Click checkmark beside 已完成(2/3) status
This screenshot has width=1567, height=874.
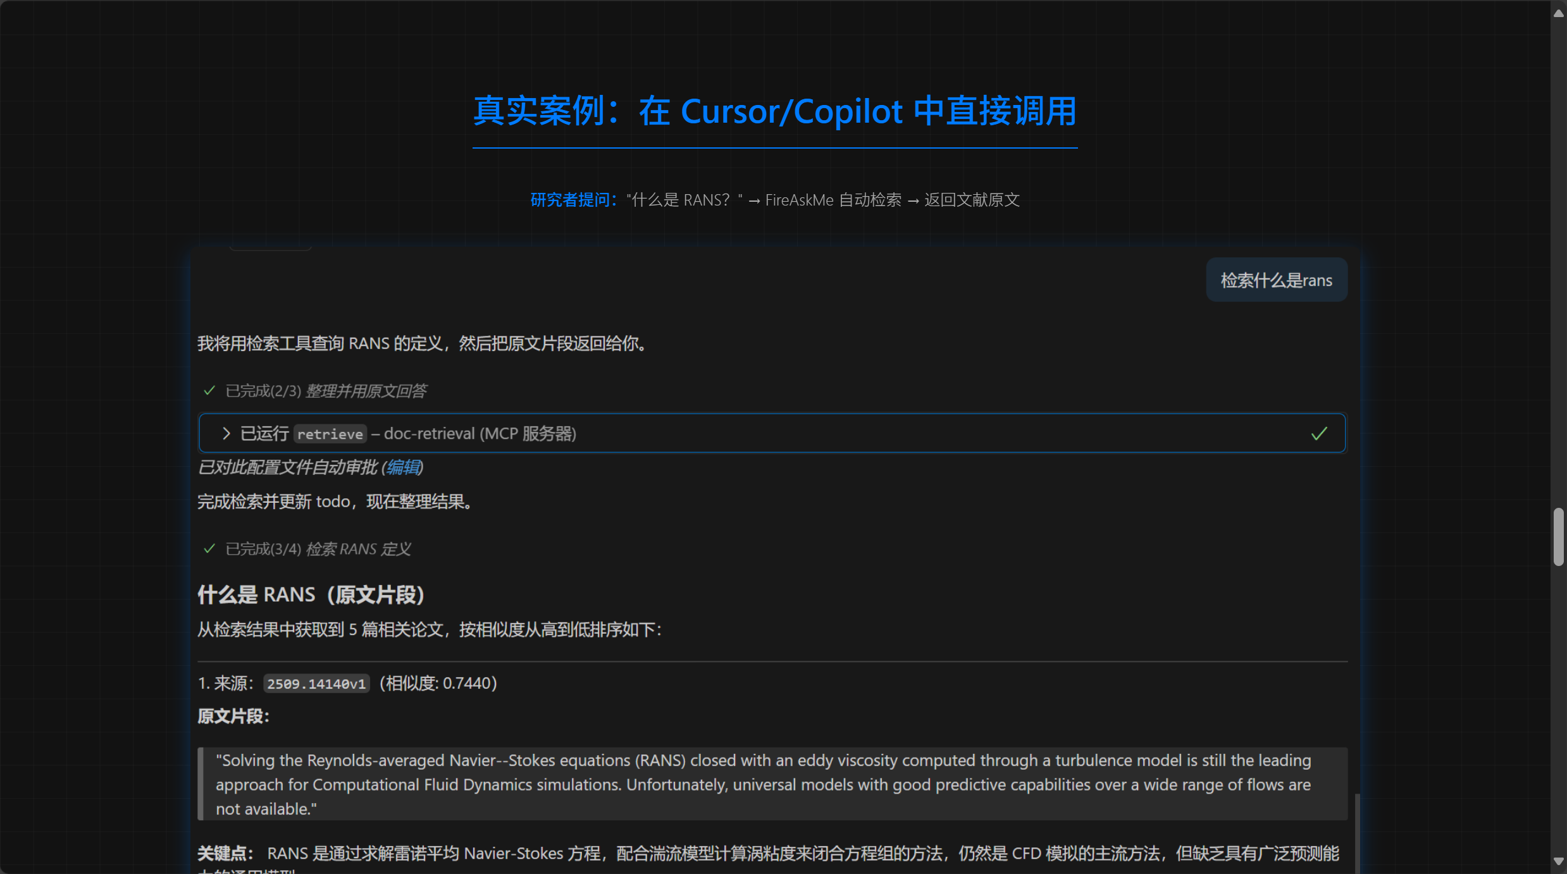pyautogui.click(x=209, y=391)
